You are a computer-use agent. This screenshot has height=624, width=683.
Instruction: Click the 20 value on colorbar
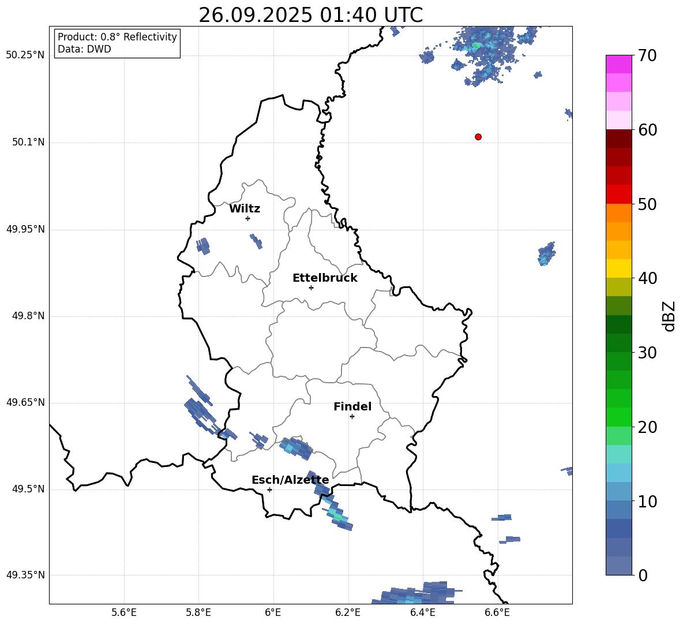tap(647, 427)
